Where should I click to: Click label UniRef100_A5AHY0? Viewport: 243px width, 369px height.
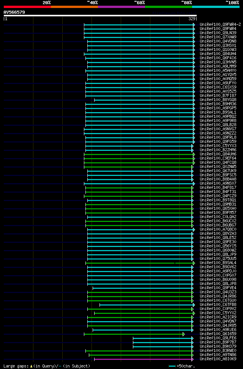point(218,71)
